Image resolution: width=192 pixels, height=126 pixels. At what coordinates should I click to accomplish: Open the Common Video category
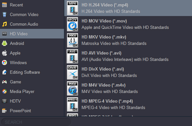[32, 14]
